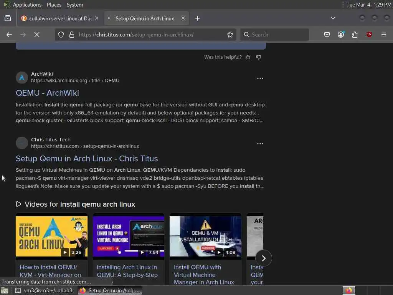Close the collabvm server linux tab
This screenshot has height=295, width=393.
pyautogui.click(x=97, y=18)
